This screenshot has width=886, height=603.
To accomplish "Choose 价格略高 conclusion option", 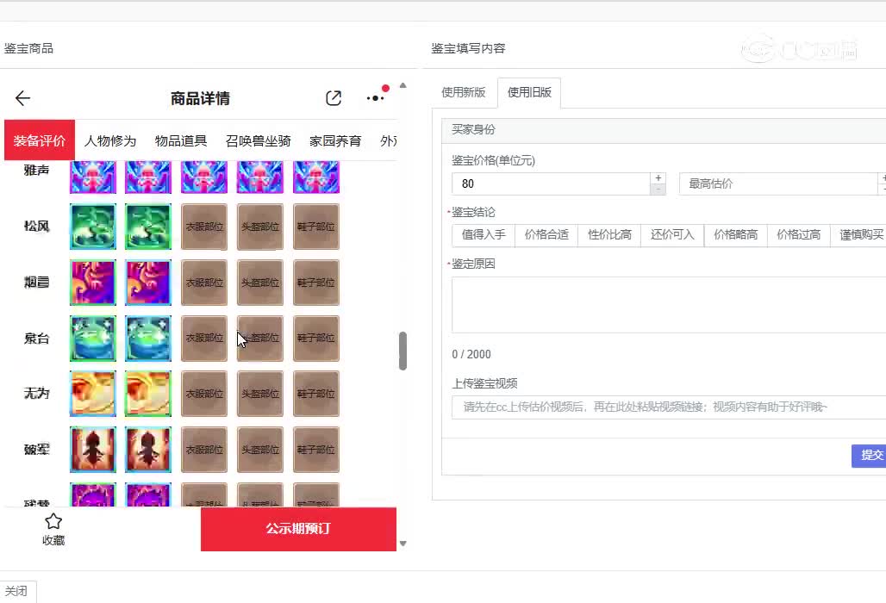I will click(736, 235).
